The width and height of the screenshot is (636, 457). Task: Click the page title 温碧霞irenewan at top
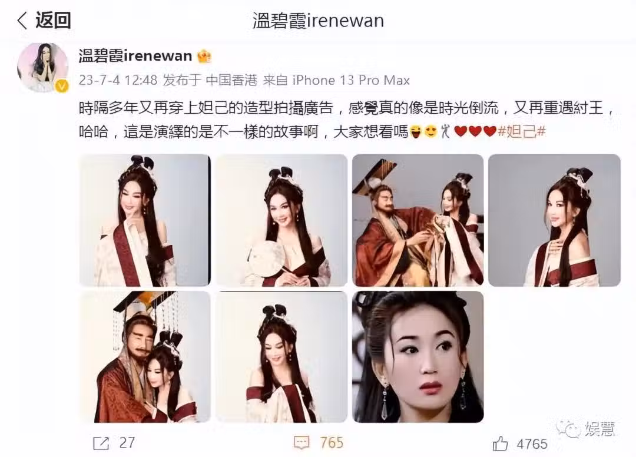click(x=318, y=21)
